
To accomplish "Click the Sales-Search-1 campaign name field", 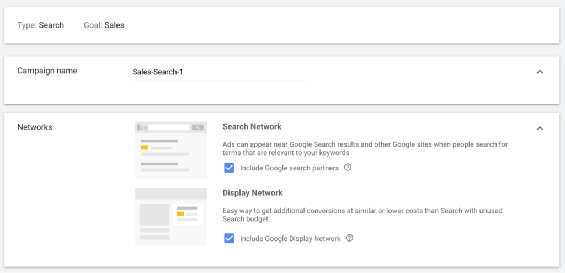I will click(x=220, y=72).
